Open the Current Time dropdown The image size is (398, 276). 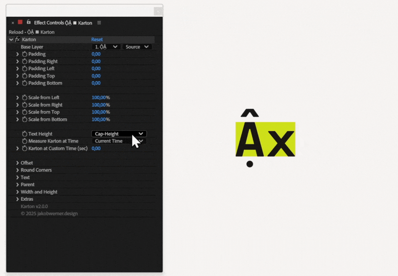click(x=119, y=141)
